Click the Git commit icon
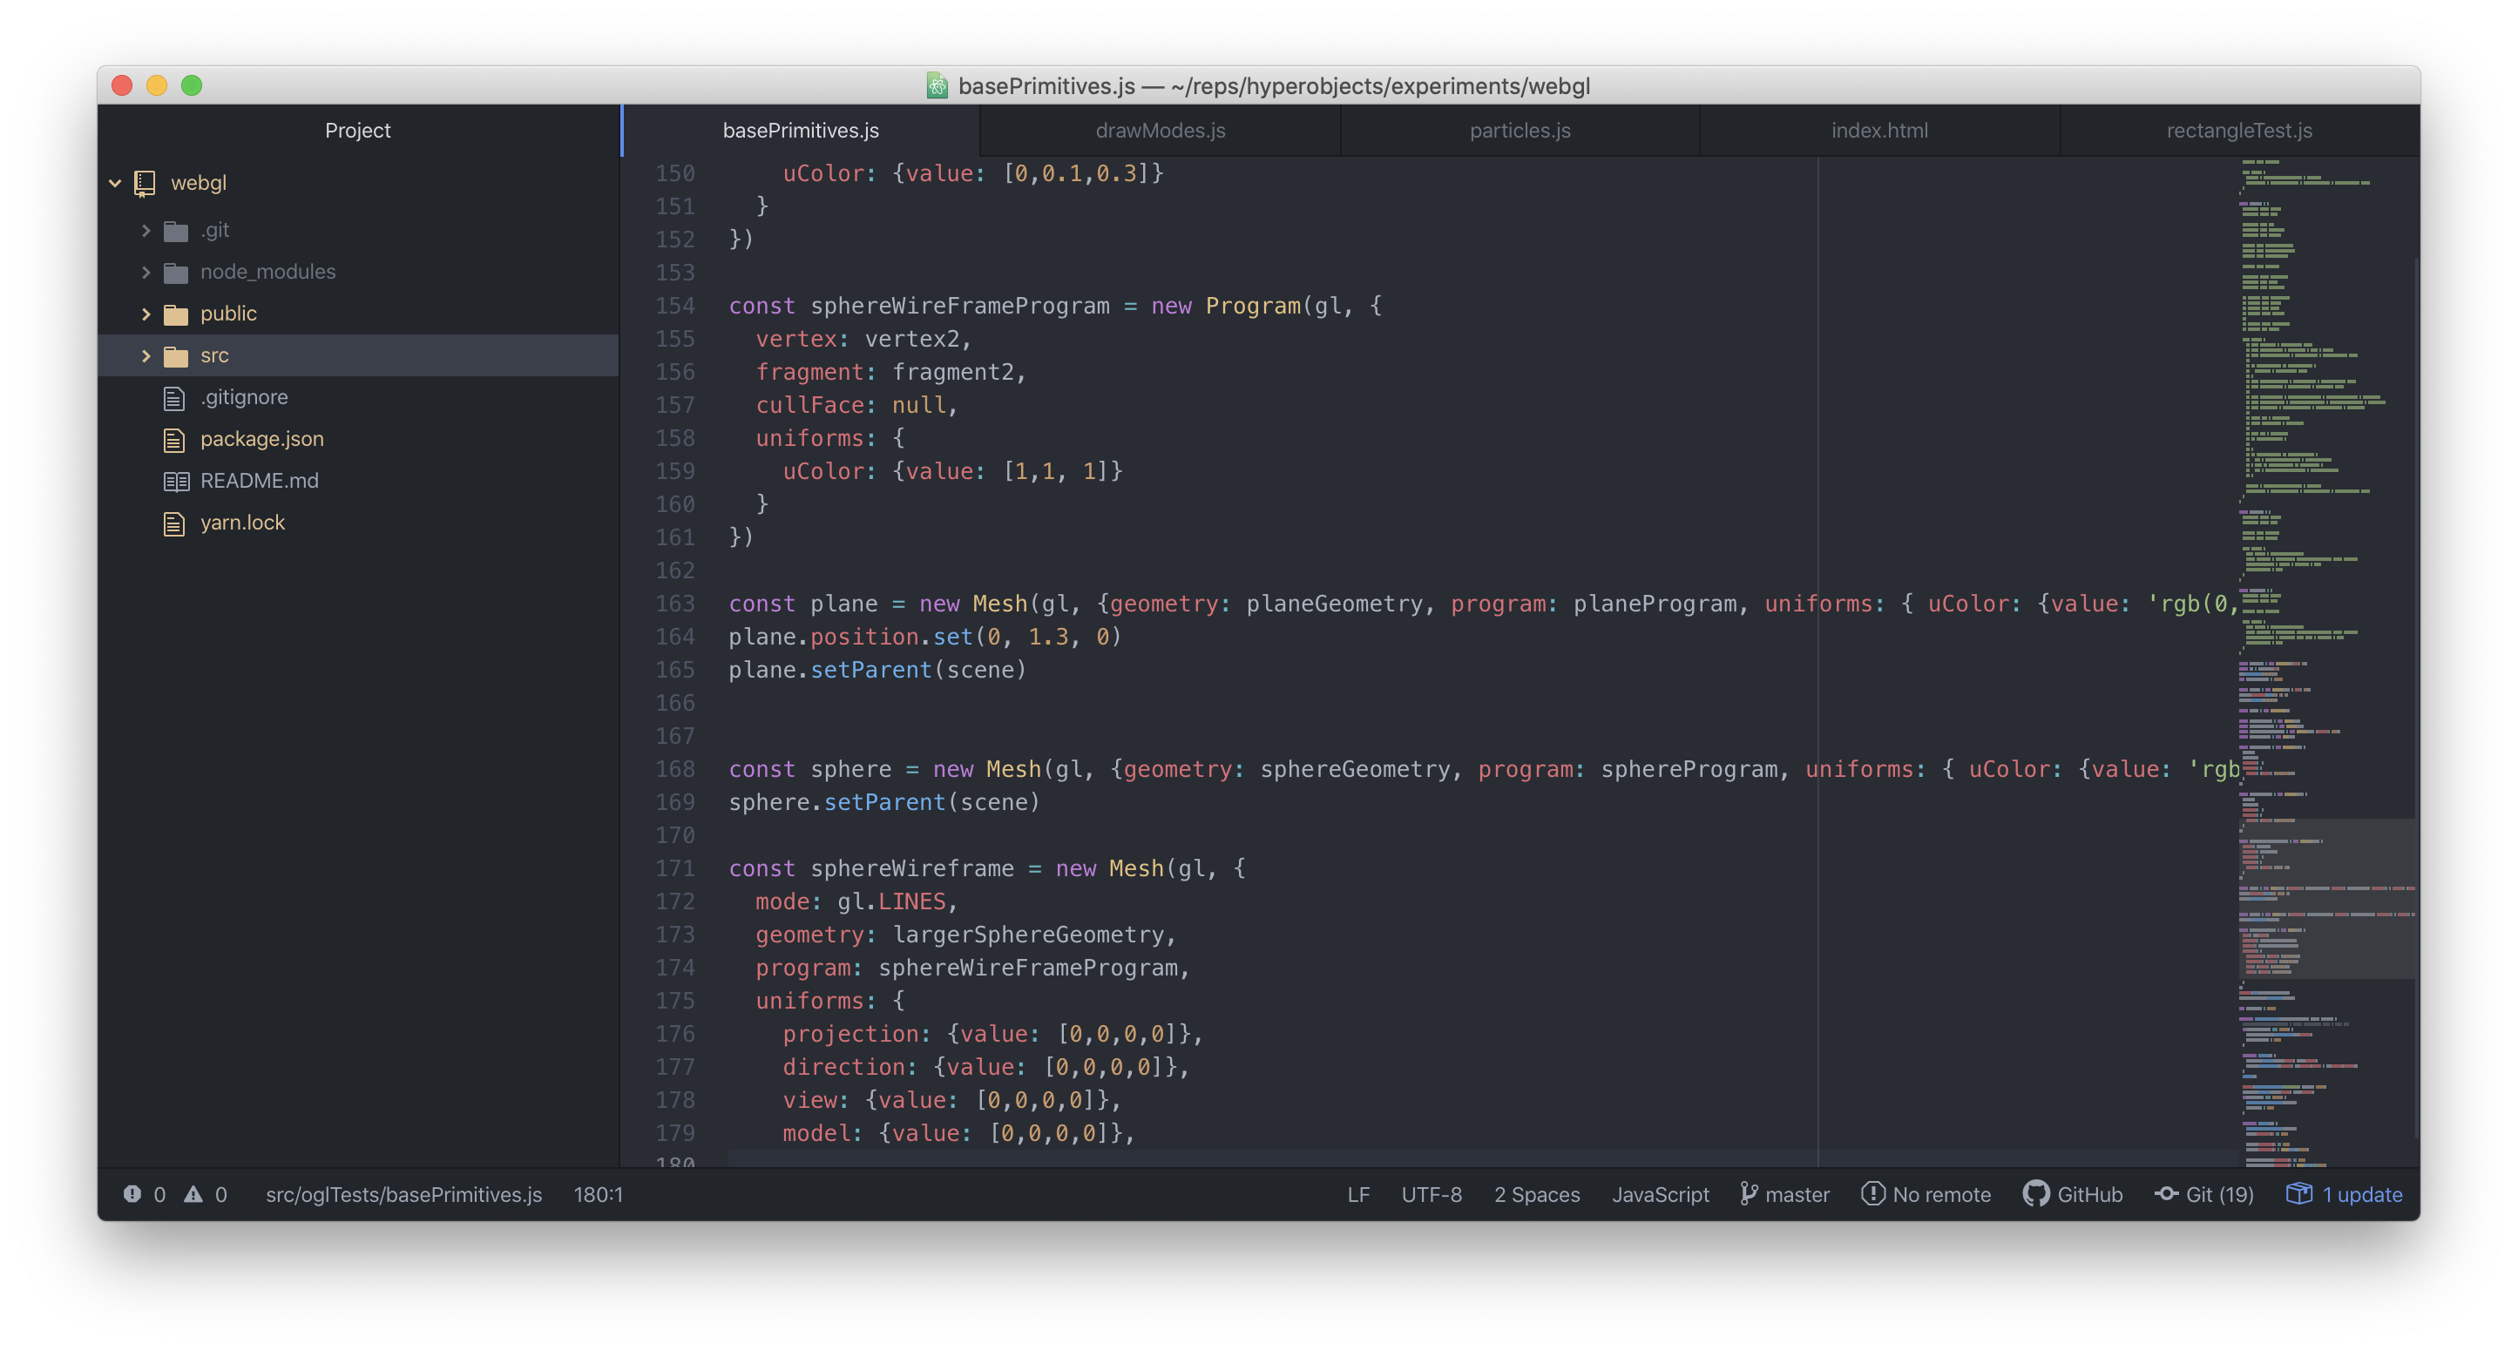Screen dimensions: 2518x1350 coord(2166,1194)
